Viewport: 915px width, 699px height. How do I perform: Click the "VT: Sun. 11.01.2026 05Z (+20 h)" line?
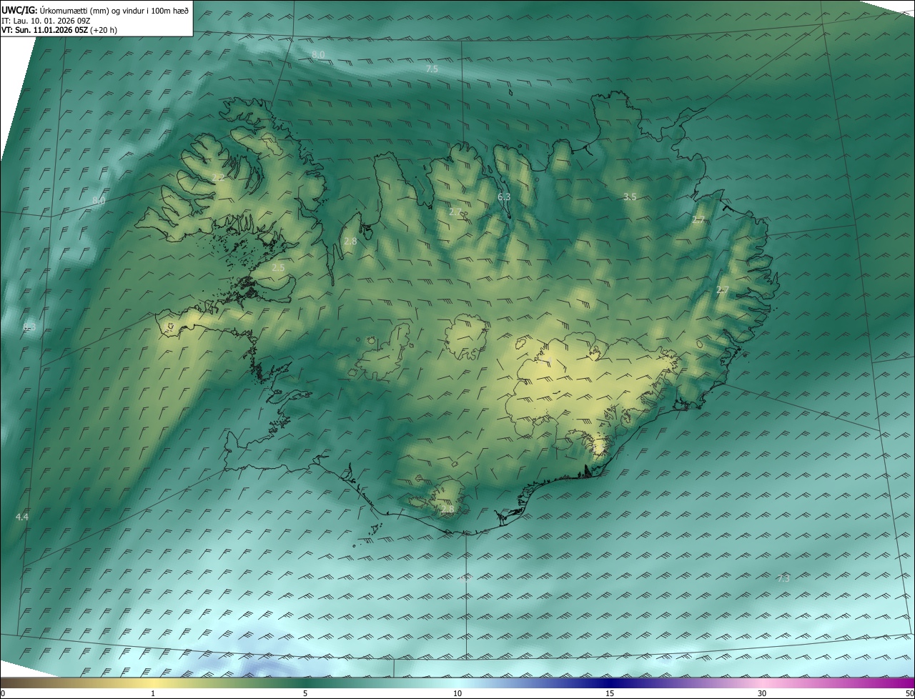click(x=59, y=30)
